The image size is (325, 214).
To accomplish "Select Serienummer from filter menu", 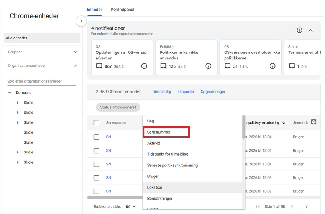I will click(166, 132).
